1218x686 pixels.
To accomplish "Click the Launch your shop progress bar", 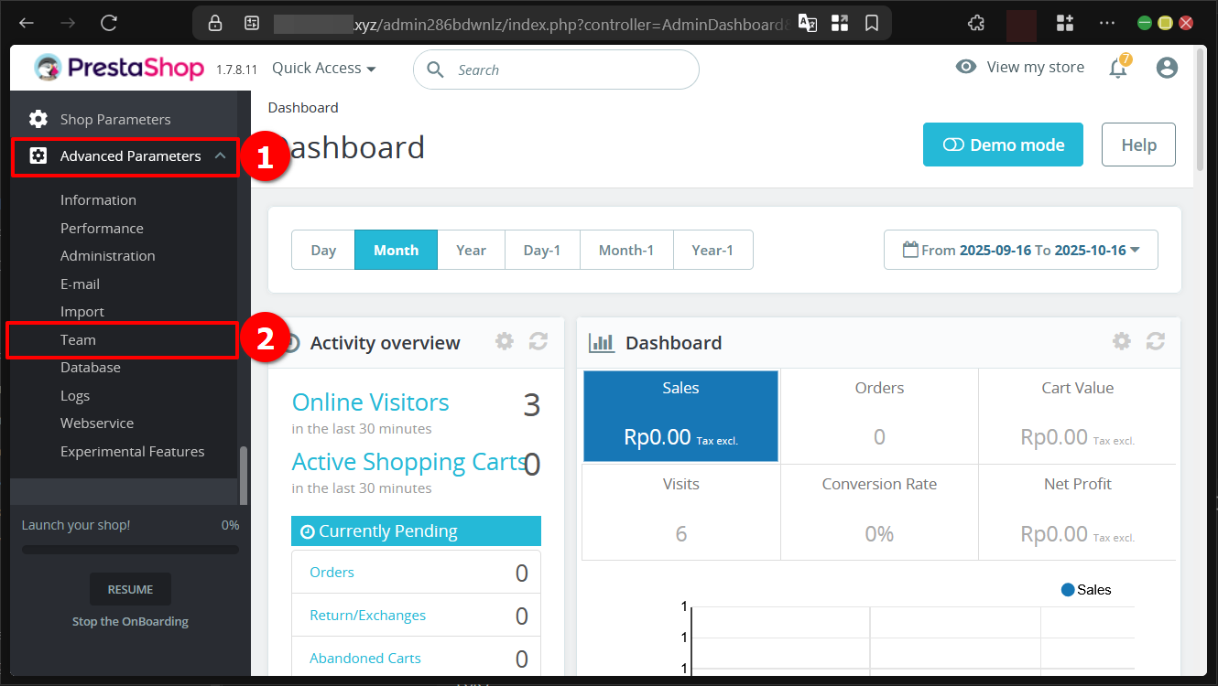I will pyautogui.click(x=130, y=550).
